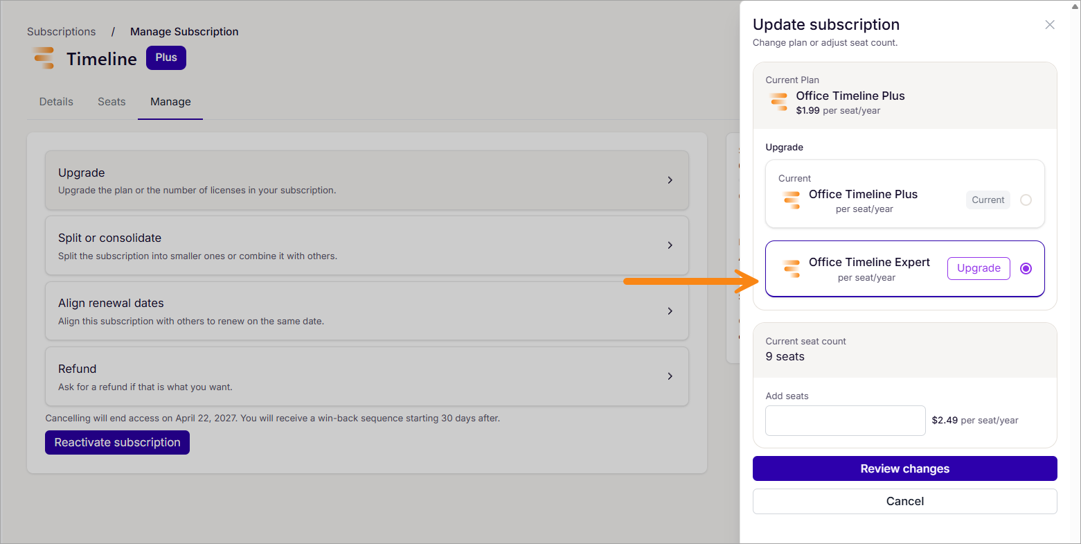The image size is (1081, 544).
Task: Click the 'Current seat count' label
Action: tap(805, 342)
